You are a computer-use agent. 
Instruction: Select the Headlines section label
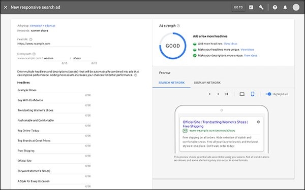click(23, 83)
